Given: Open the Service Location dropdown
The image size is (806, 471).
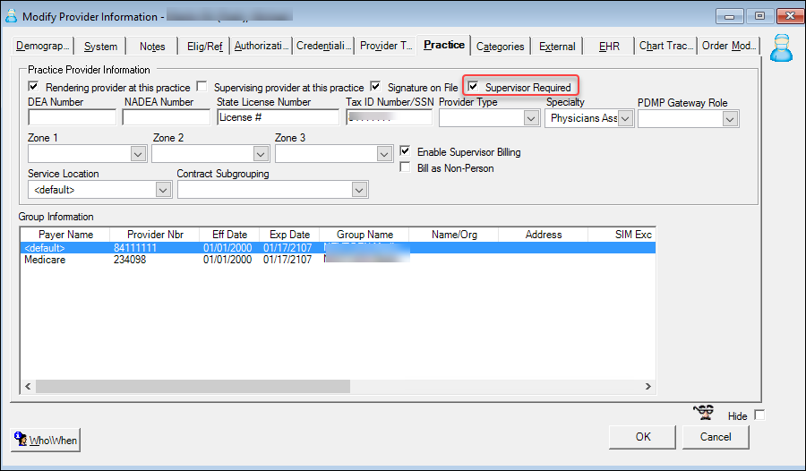Looking at the screenshot, I should coord(163,190).
